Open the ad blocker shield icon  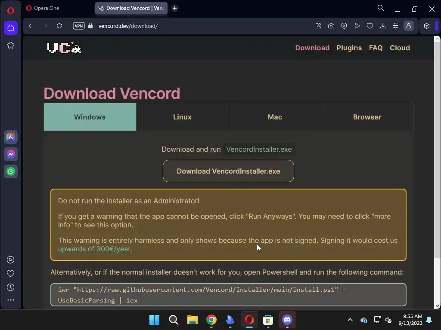(x=344, y=26)
